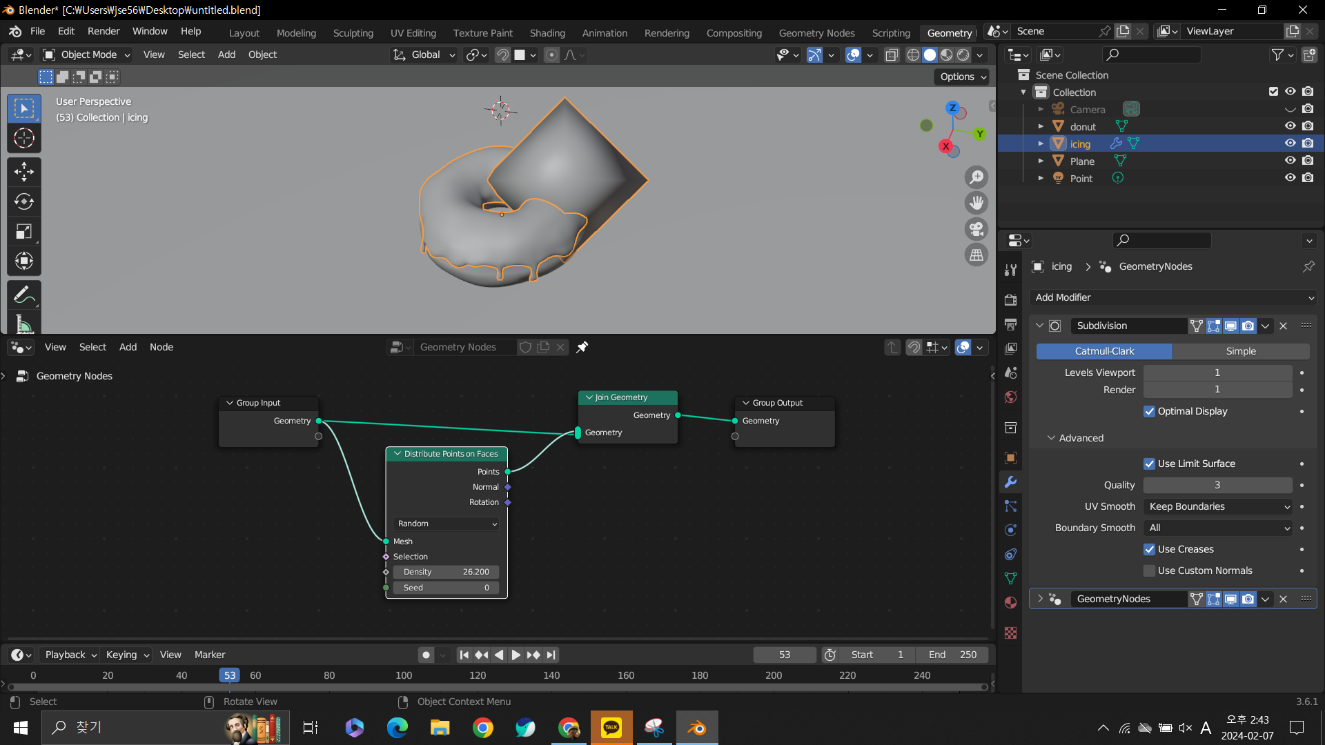
Task: Open Blender from the Windows taskbar
Action: click(697, 727)
